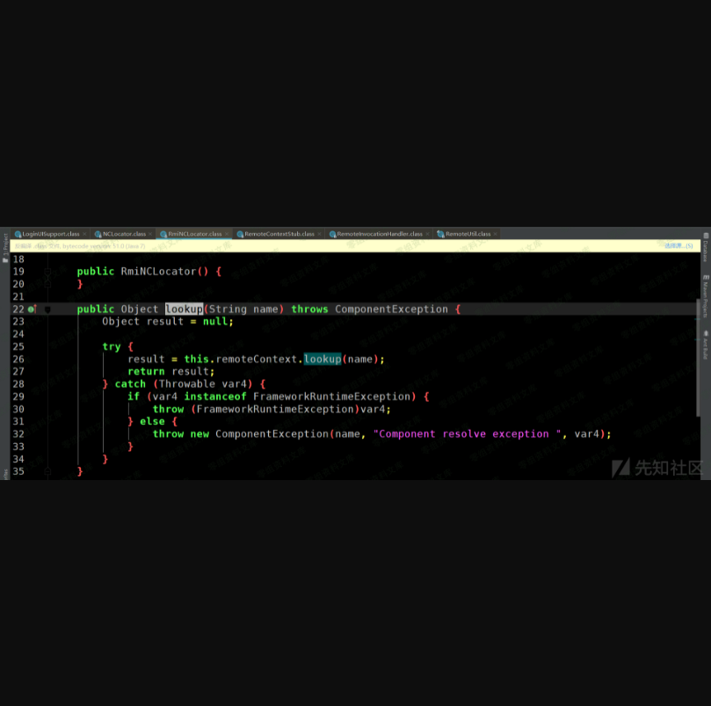Switch to the RemoteInvocationHandler.class tab

point(379,235)
